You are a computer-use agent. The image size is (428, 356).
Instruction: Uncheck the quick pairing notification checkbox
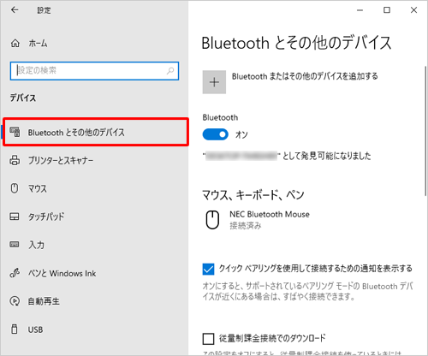(208, 269)
